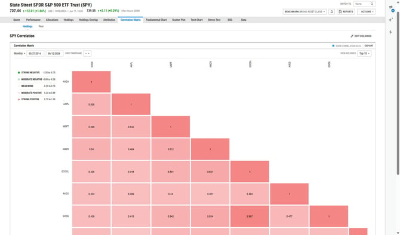Click the Edit Holdings link

coord(361,36)
